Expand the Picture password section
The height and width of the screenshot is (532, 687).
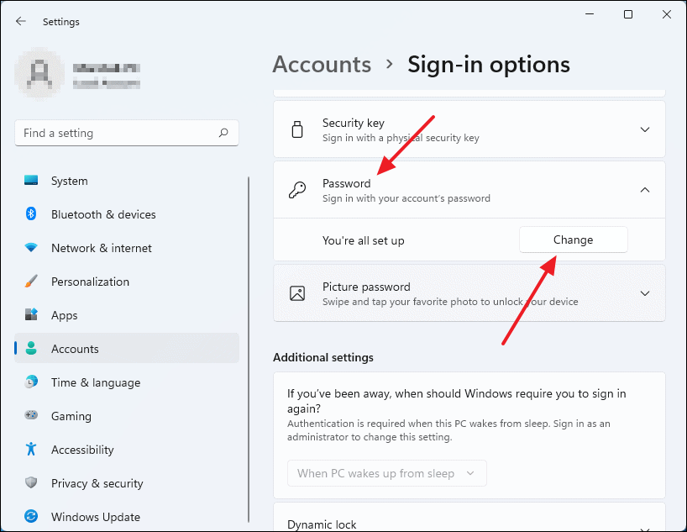[644, 293]
